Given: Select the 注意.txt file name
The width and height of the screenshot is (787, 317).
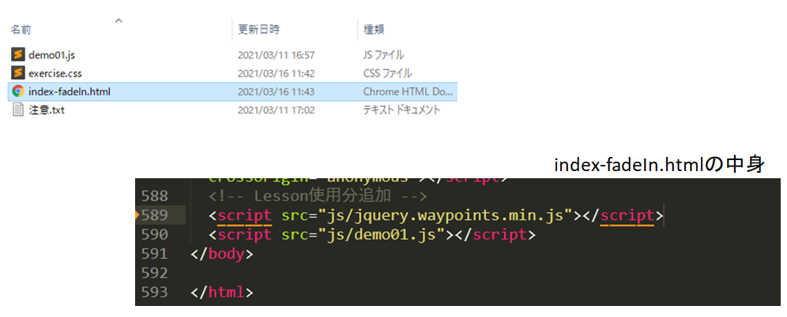Looking at the screenshot, I should (47, 110).
